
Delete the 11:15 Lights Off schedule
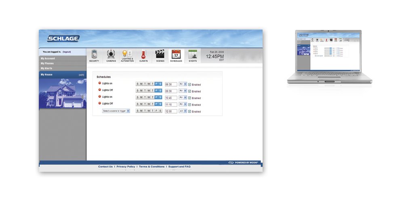[100, 104]
